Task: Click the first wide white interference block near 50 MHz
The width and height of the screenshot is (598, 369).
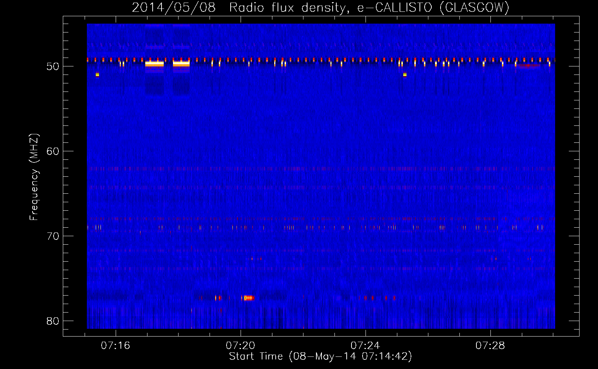Action: tap(154, 63)
